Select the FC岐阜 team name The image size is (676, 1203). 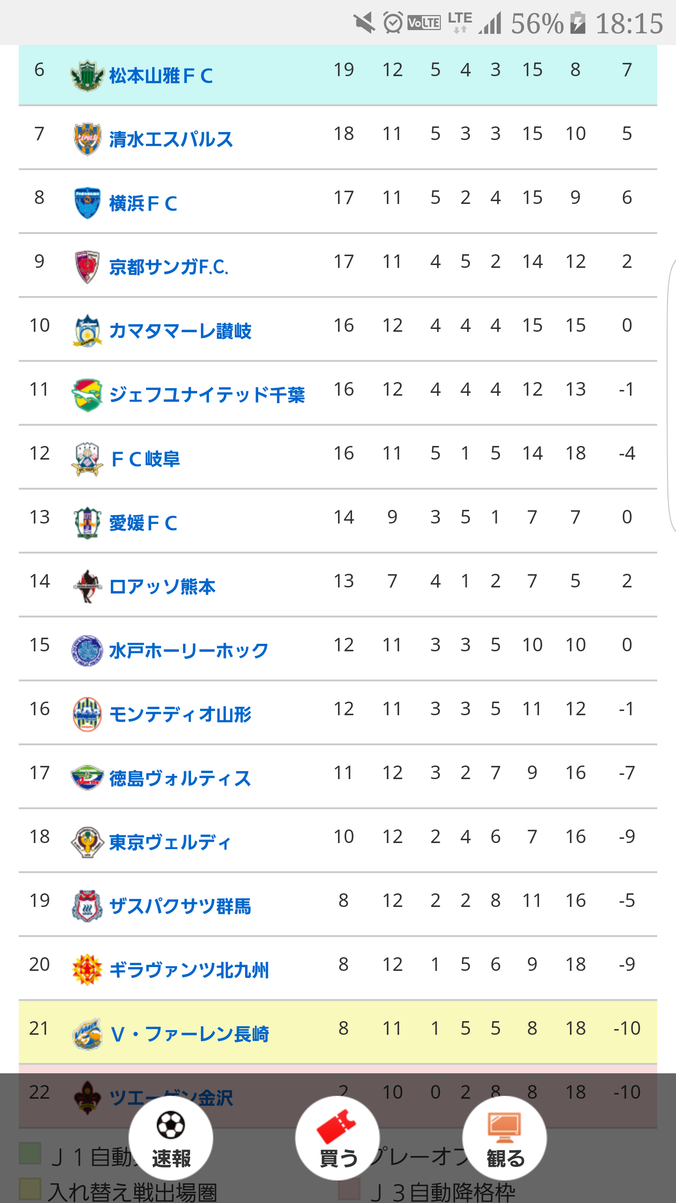[x=145, y=459]
